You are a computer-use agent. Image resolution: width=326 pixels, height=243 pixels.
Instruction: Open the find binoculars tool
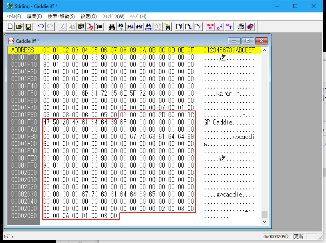(112, 26)
